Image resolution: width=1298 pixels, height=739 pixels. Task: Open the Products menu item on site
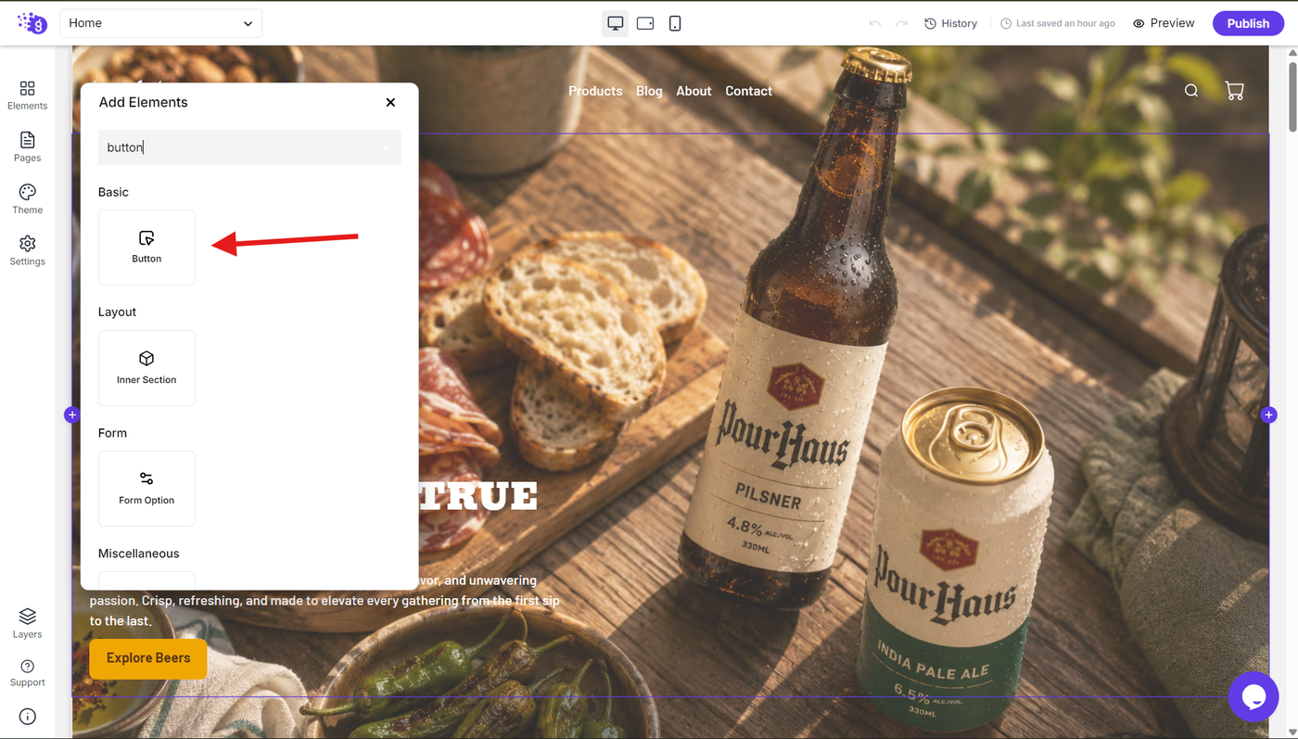(x=595, y=91)
